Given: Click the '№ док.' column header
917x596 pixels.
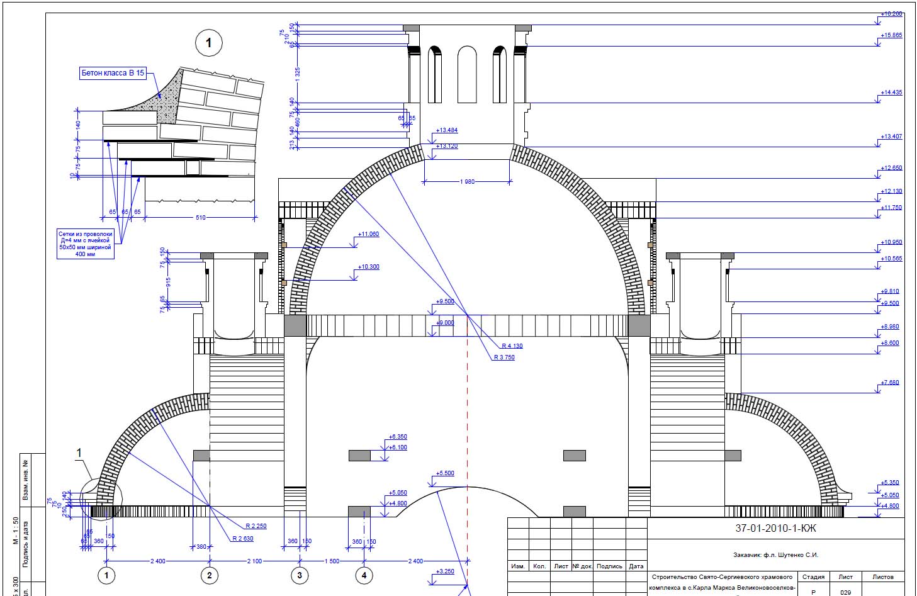Looking at the screenshot, I should 582,566.
